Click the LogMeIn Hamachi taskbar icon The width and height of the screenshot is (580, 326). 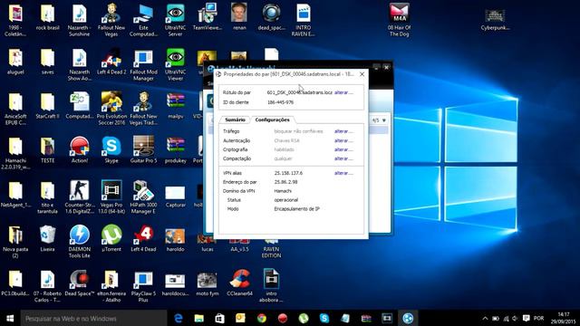click(408, 318)
